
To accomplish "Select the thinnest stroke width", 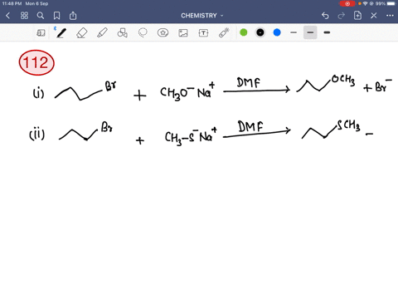I will (x=294, y=32).
